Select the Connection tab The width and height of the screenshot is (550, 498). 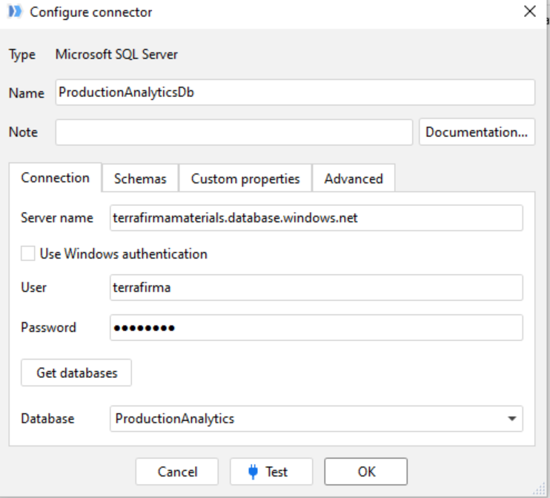pos(56,178)
